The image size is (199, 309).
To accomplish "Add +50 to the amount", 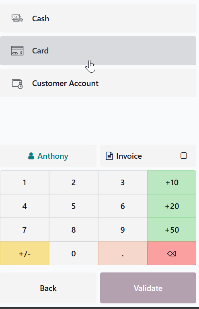I will pos(172,229).
